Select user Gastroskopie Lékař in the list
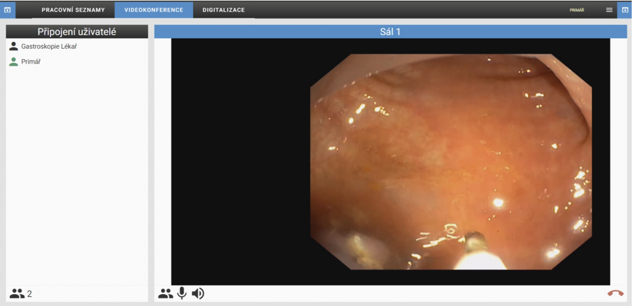This screenshot has height=306, width=632. [49, 46]
